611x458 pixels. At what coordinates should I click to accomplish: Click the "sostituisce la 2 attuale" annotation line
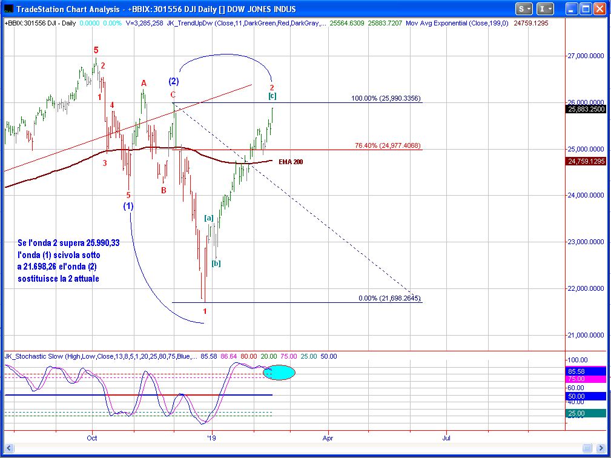[58, 279]
